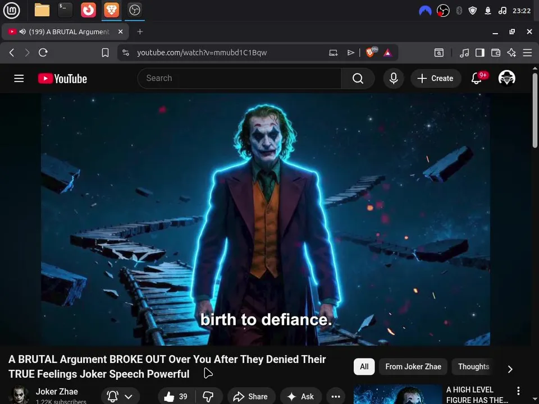539x404 pixels.
Task: Open the YouTube guide hamburger menu
Action: pos(19,79)
